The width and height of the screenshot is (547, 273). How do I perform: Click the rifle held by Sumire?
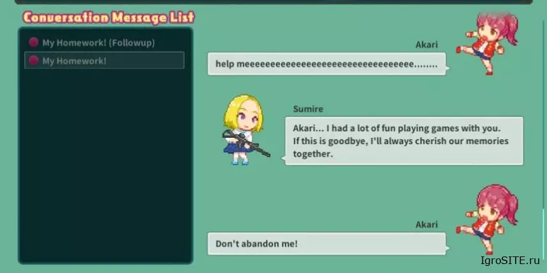(x=246, y=143)
